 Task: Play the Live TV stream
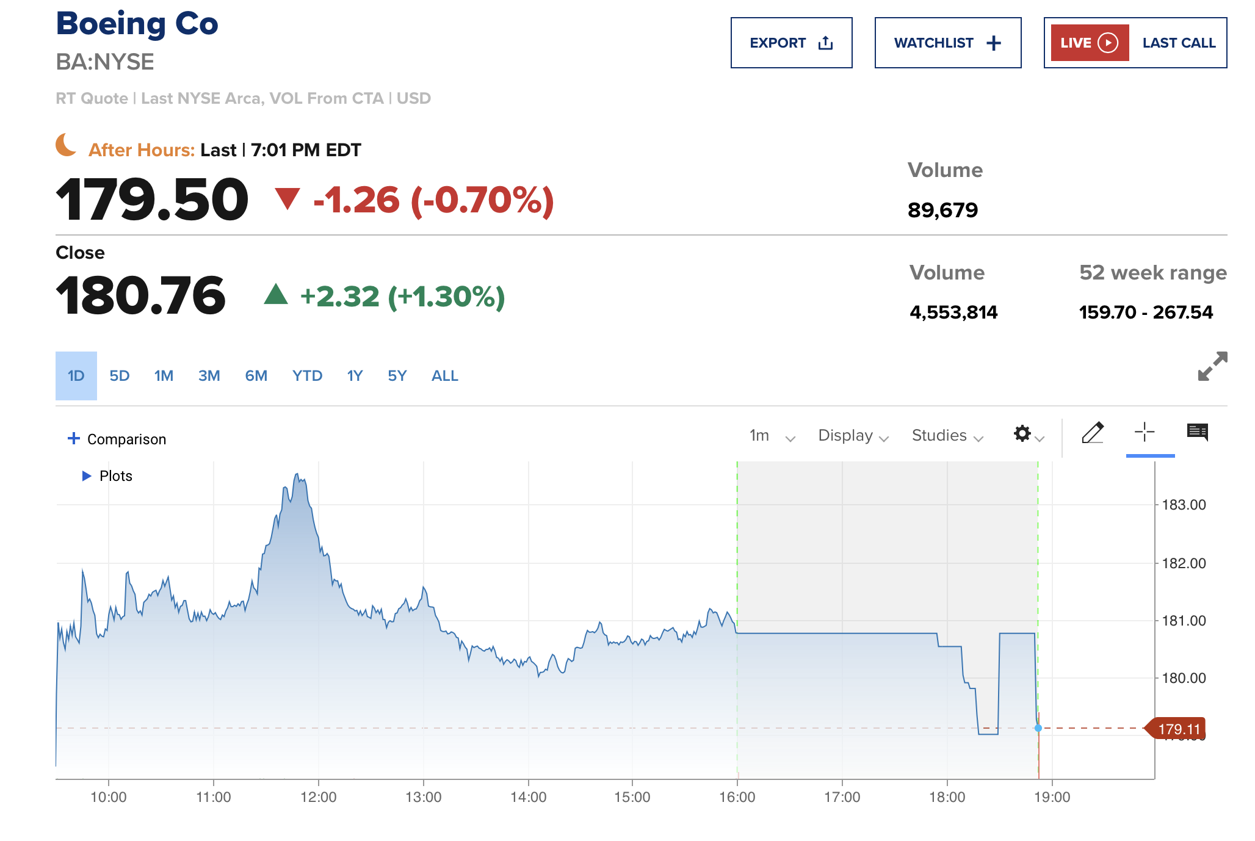pyautogui.click(x=1090, y=43)
